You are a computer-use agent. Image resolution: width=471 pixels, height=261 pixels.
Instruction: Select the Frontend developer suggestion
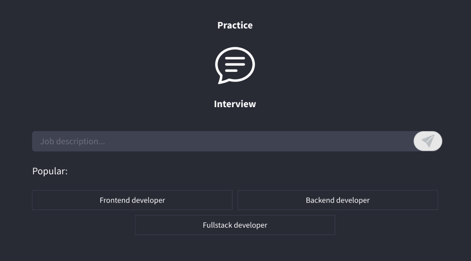click(x=132, y=200)
